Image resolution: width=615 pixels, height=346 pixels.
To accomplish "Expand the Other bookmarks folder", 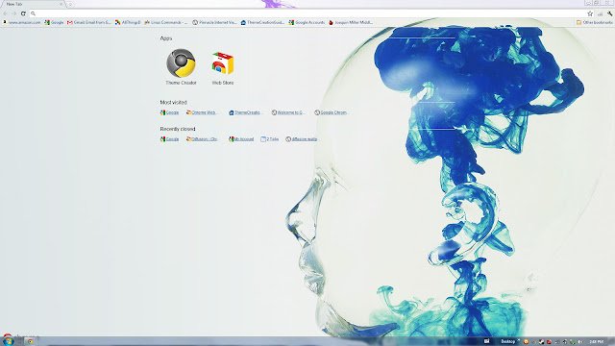I will point(594,23).
